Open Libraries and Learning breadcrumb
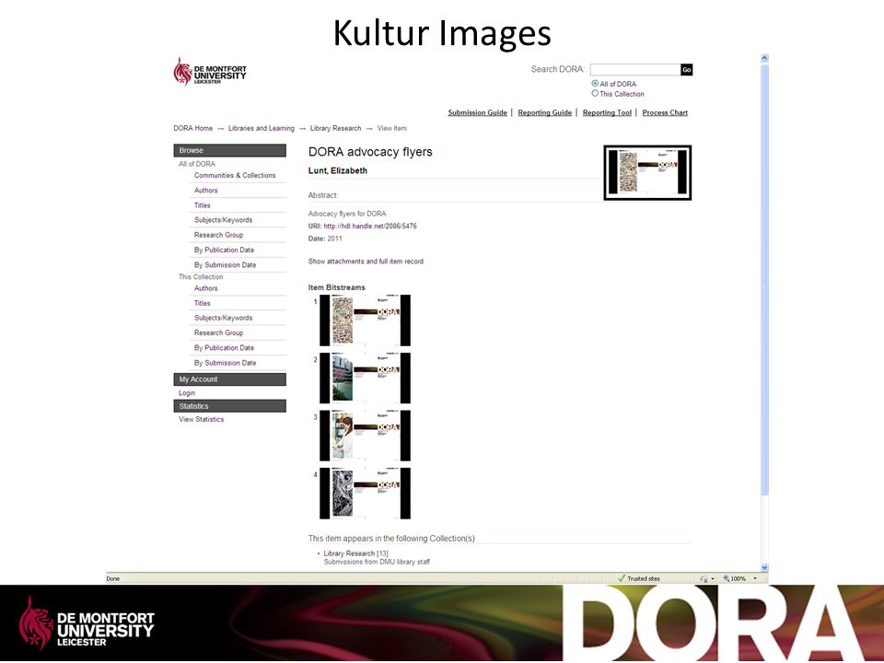 point(261,129)
